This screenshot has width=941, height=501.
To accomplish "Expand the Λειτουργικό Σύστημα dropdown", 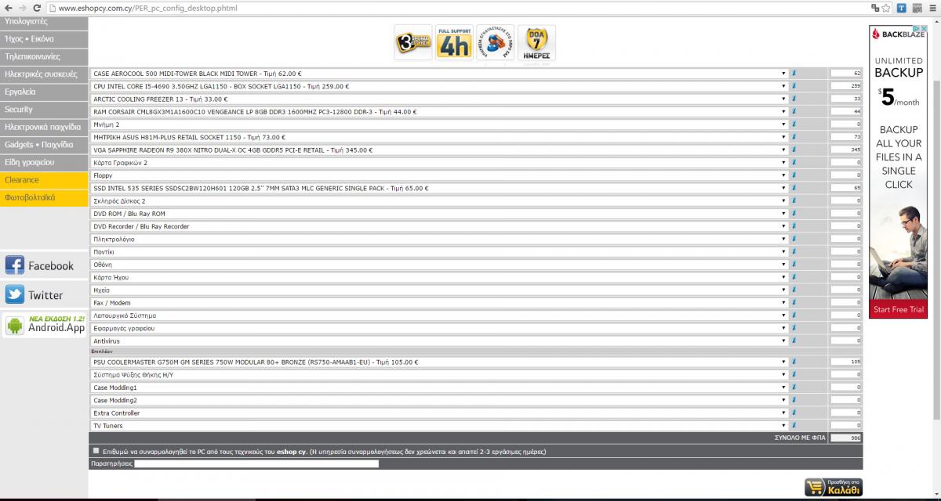I will (x=439, y=315).
